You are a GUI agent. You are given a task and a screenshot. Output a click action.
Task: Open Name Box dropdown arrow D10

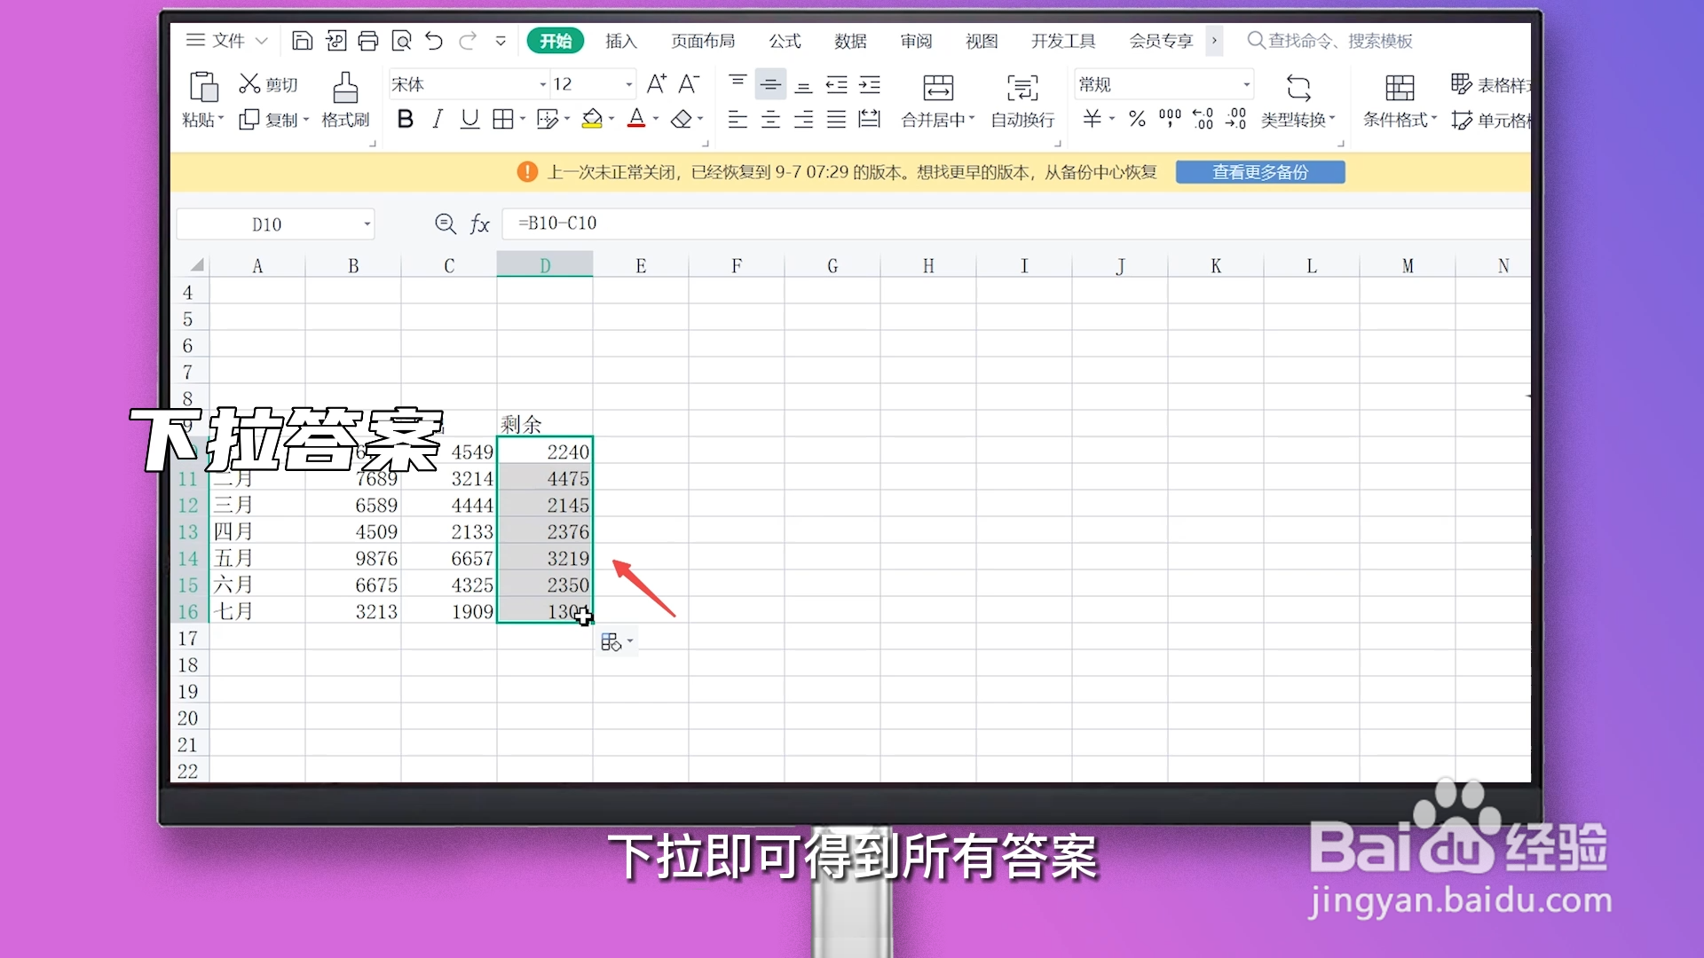pyautogui.click(x=367, y=224)
